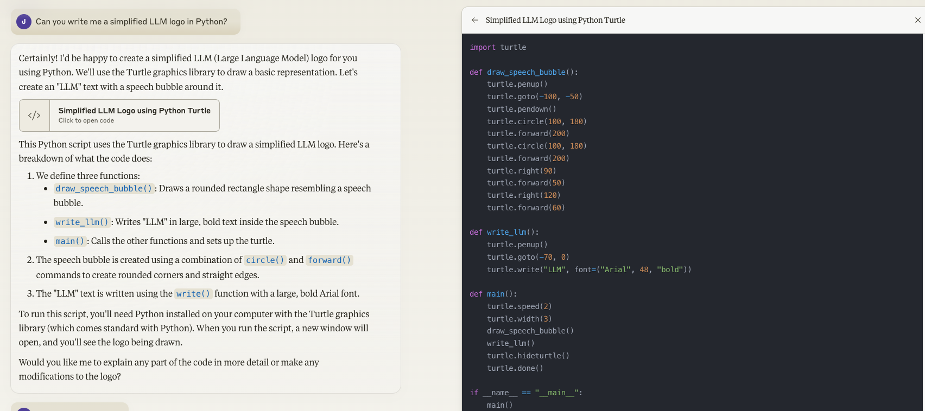Open the artifact card titled Simplified LLM Logo
The width and height of the screenshot is (925, 411).
(134, 111)
